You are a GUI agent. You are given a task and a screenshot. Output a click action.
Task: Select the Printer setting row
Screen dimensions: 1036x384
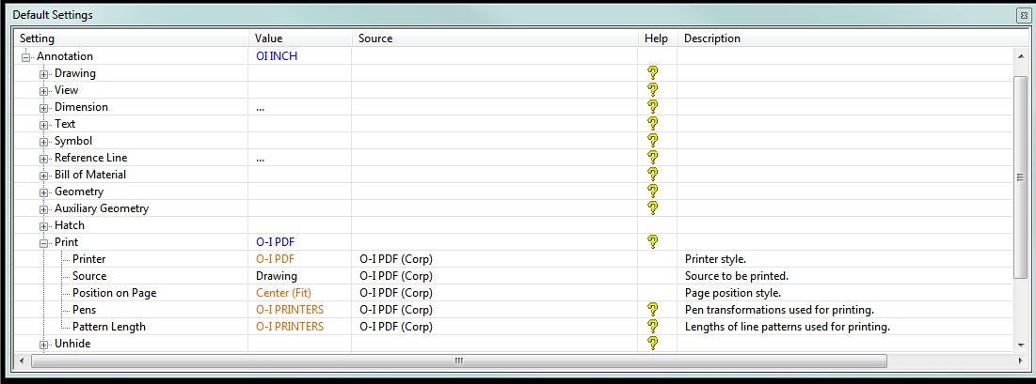(x=88, y=258)
